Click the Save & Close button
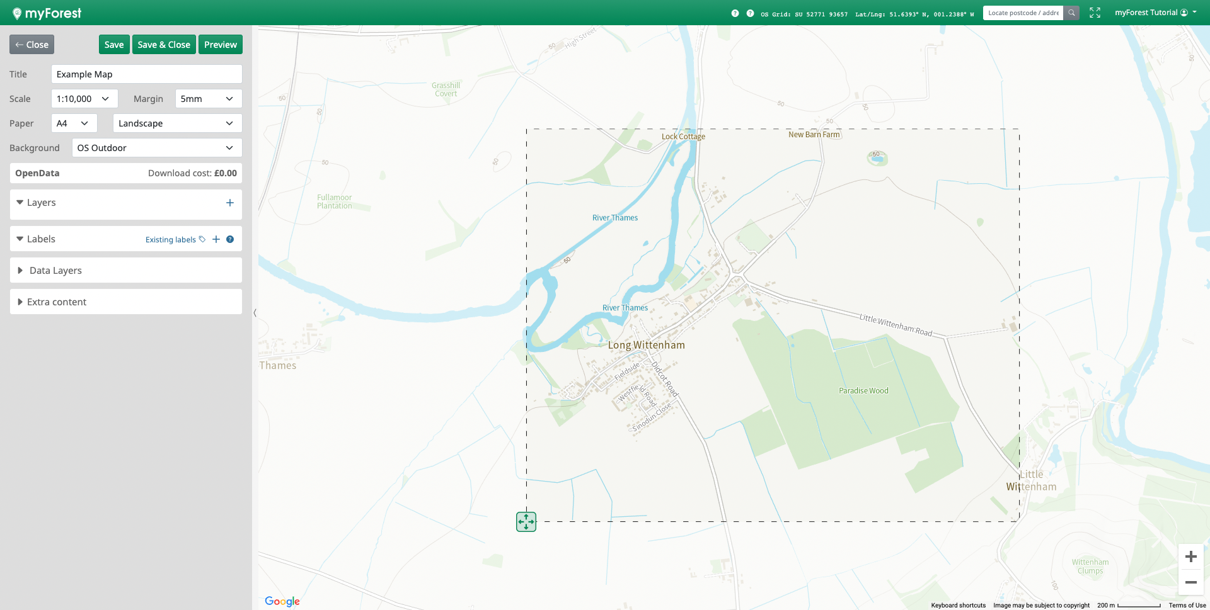 pyautogui.click(x=164, y=45)
